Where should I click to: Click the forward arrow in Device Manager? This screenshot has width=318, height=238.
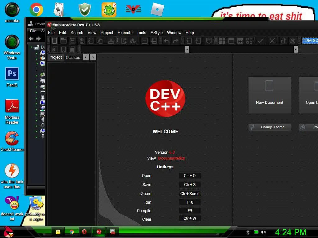tap(38, 39)
